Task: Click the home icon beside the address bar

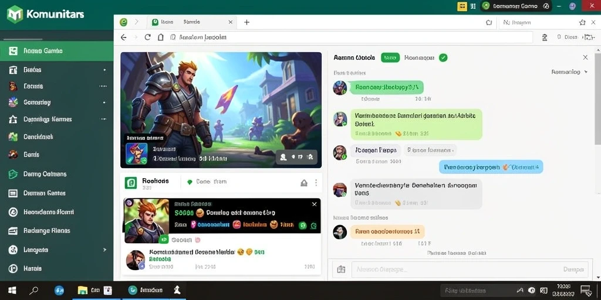Action: 161,37
